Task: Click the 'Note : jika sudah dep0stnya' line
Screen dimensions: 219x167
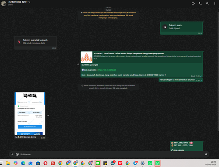Action: [x=124, y=75]
